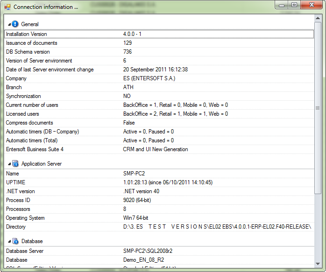
Task: Select the Application Server Name label
Action: [13, 174]
